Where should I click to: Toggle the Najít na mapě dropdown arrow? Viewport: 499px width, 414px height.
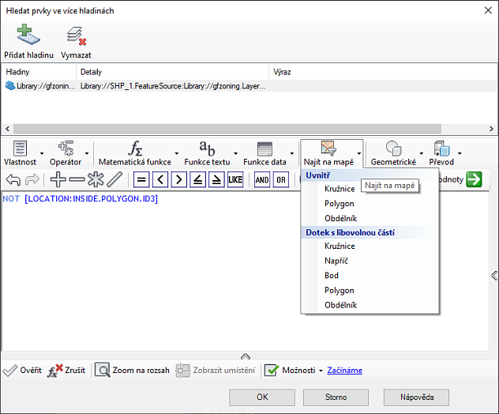[x=359, y=153]
